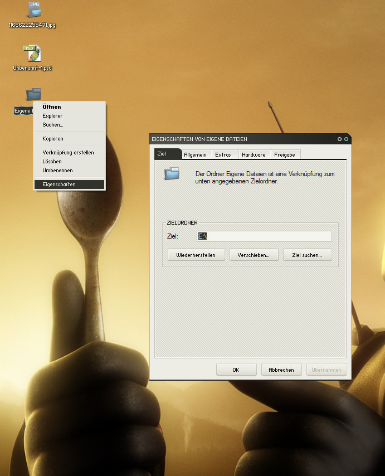This screenshot has height=476, width=385.
Task: Choose Umbenennen in the context menu
Action: click(69, 171)
